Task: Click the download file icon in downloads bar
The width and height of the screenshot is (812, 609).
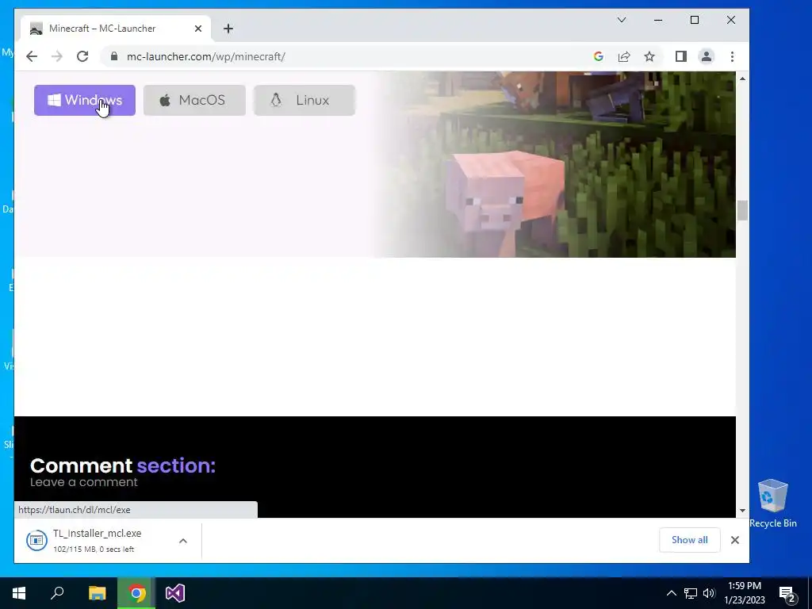Action: pos(36,541)
